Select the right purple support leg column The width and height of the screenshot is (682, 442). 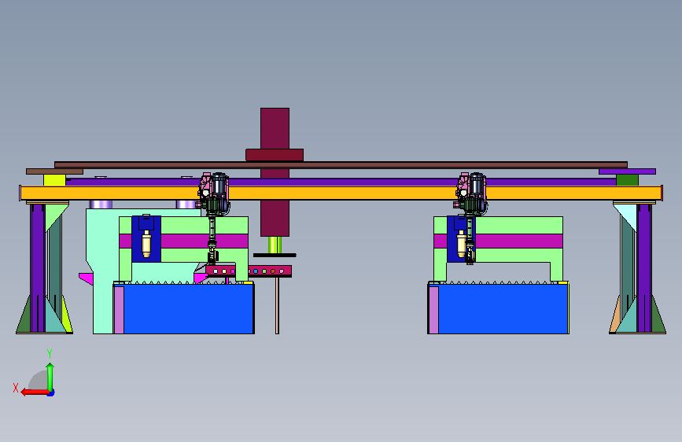click(644, 268)
